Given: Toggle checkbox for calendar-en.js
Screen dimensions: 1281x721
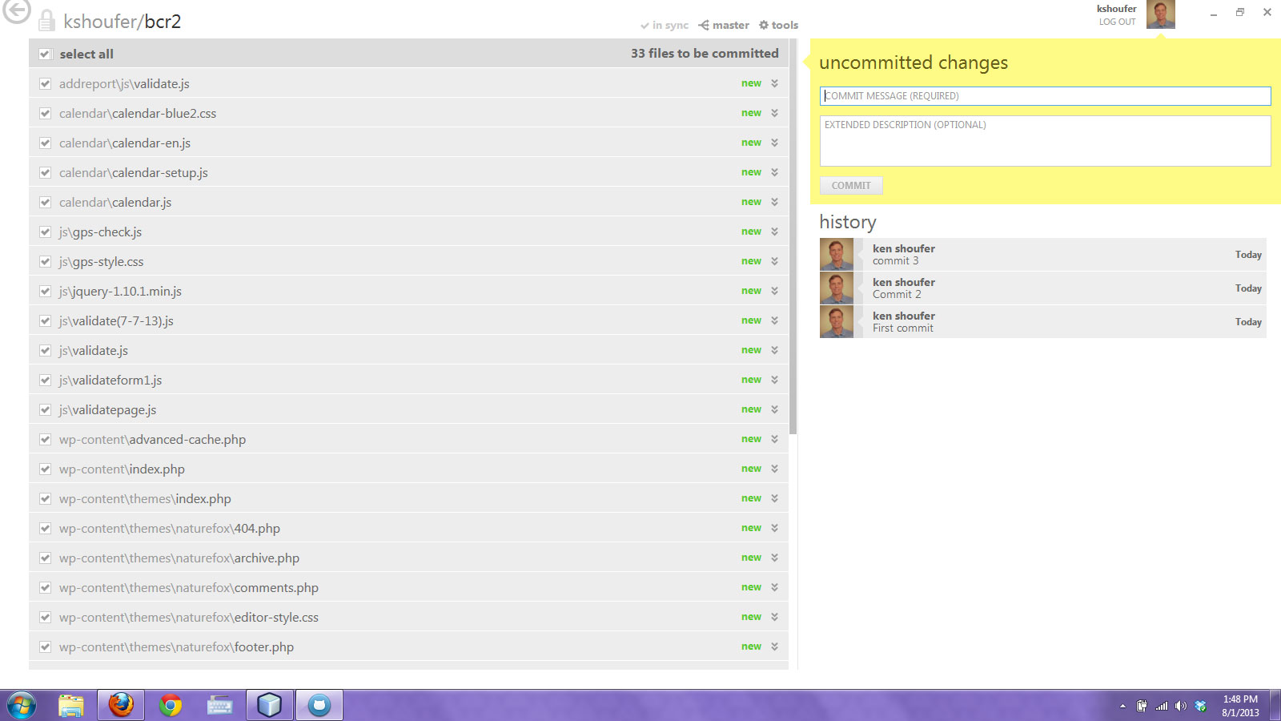Looking at the screenshot, I should (45, 143).
